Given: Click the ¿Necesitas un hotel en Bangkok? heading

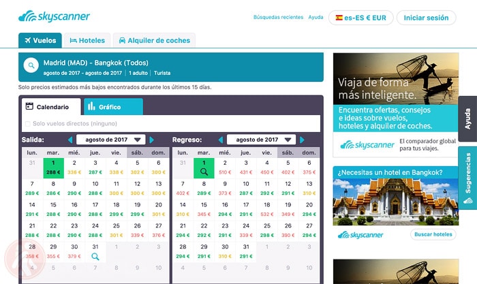Looking at the screenshot, I should [390, 172].
